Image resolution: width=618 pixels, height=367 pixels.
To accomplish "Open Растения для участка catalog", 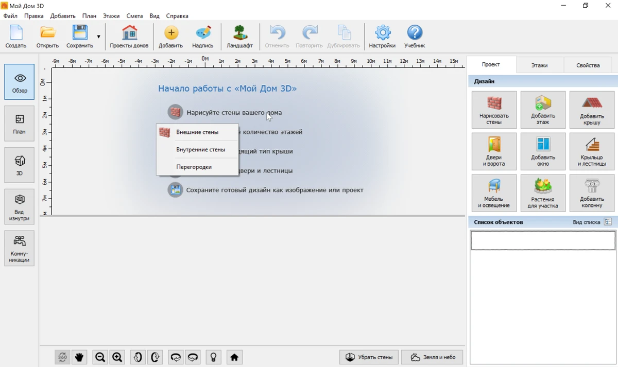I will (543, 193).
